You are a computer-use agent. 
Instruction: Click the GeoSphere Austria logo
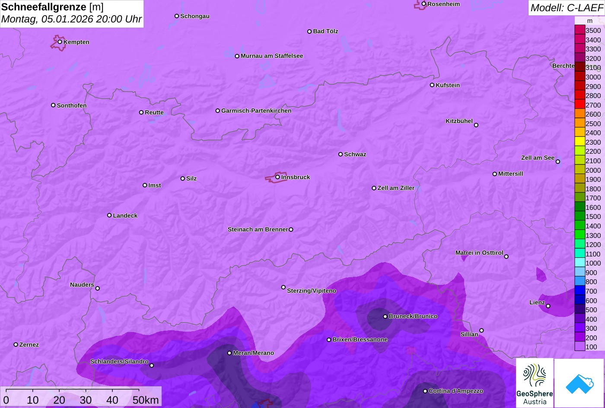[535, 383]
